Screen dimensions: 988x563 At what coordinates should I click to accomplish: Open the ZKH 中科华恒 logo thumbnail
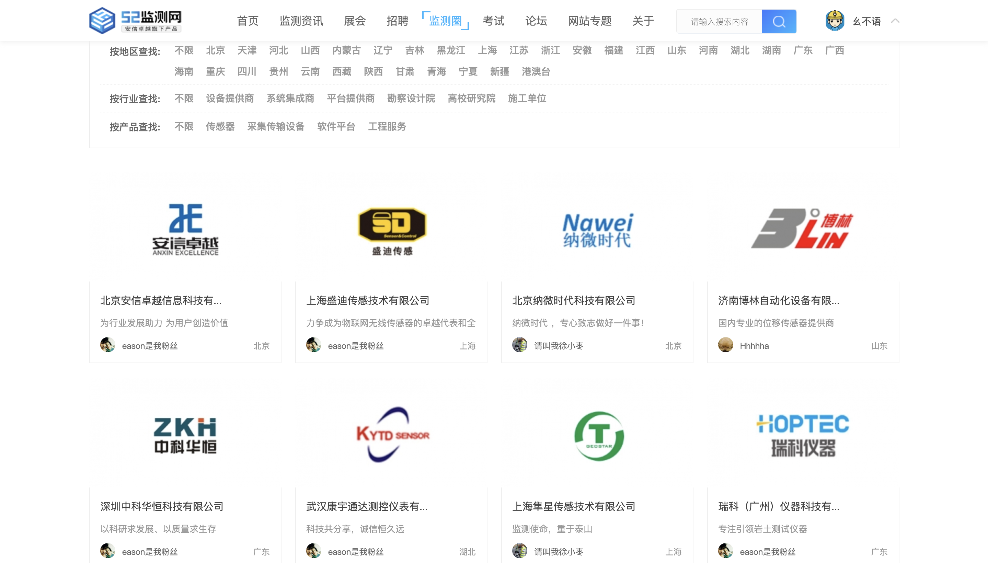click(x=185, y=435)
